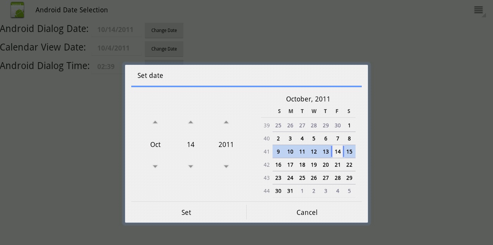493x245 pixels.
Task: Expand the day spinner showing 14
Action: 191,144
